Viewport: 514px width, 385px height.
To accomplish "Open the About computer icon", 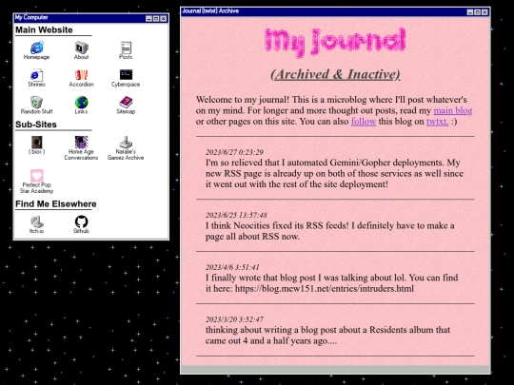I will pos(81,48).
